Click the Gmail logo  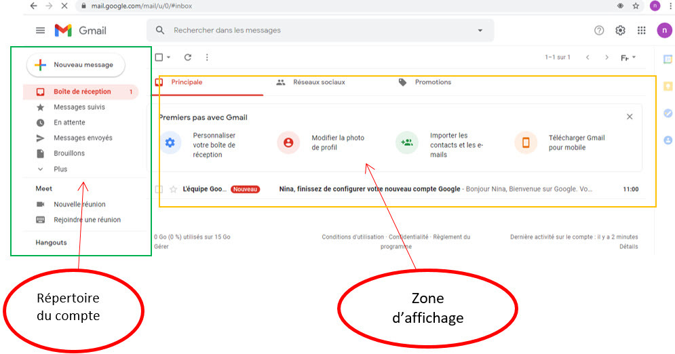[x=81, y=31]
